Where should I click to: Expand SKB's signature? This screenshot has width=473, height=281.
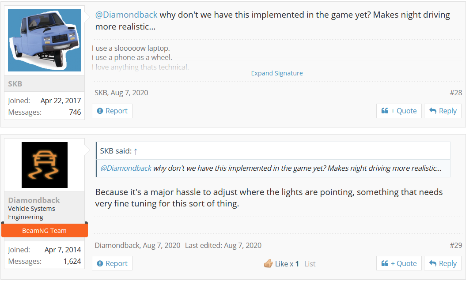[276, 73]
